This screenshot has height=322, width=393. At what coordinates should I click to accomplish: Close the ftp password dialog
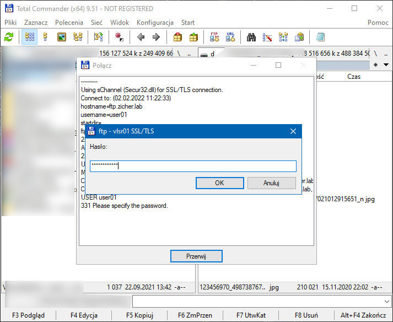[293, 131]
